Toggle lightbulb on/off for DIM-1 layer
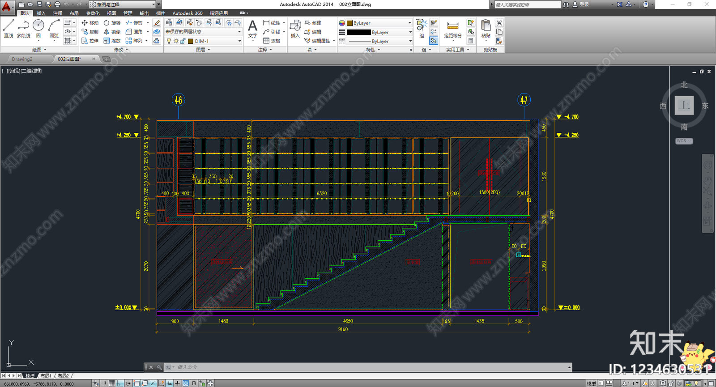The image size is (716, 387). [x=169, y=41]
